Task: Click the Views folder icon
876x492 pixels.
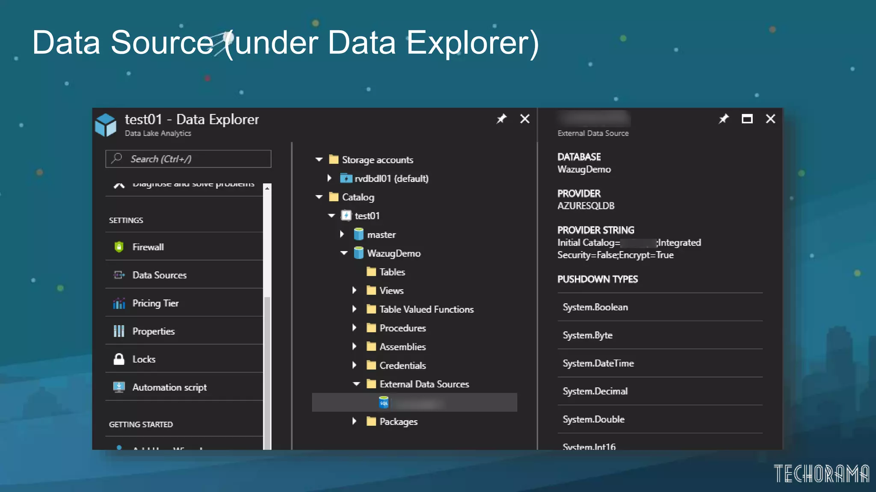Action: tap(371, 290)
